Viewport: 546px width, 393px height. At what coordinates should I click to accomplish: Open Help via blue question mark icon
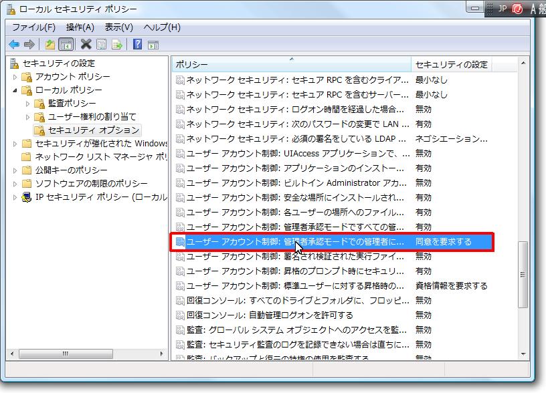[x=137, y=44]
